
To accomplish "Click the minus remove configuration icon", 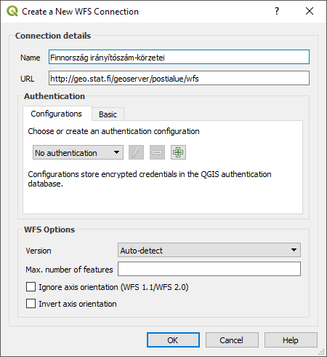I will [157, 152].
